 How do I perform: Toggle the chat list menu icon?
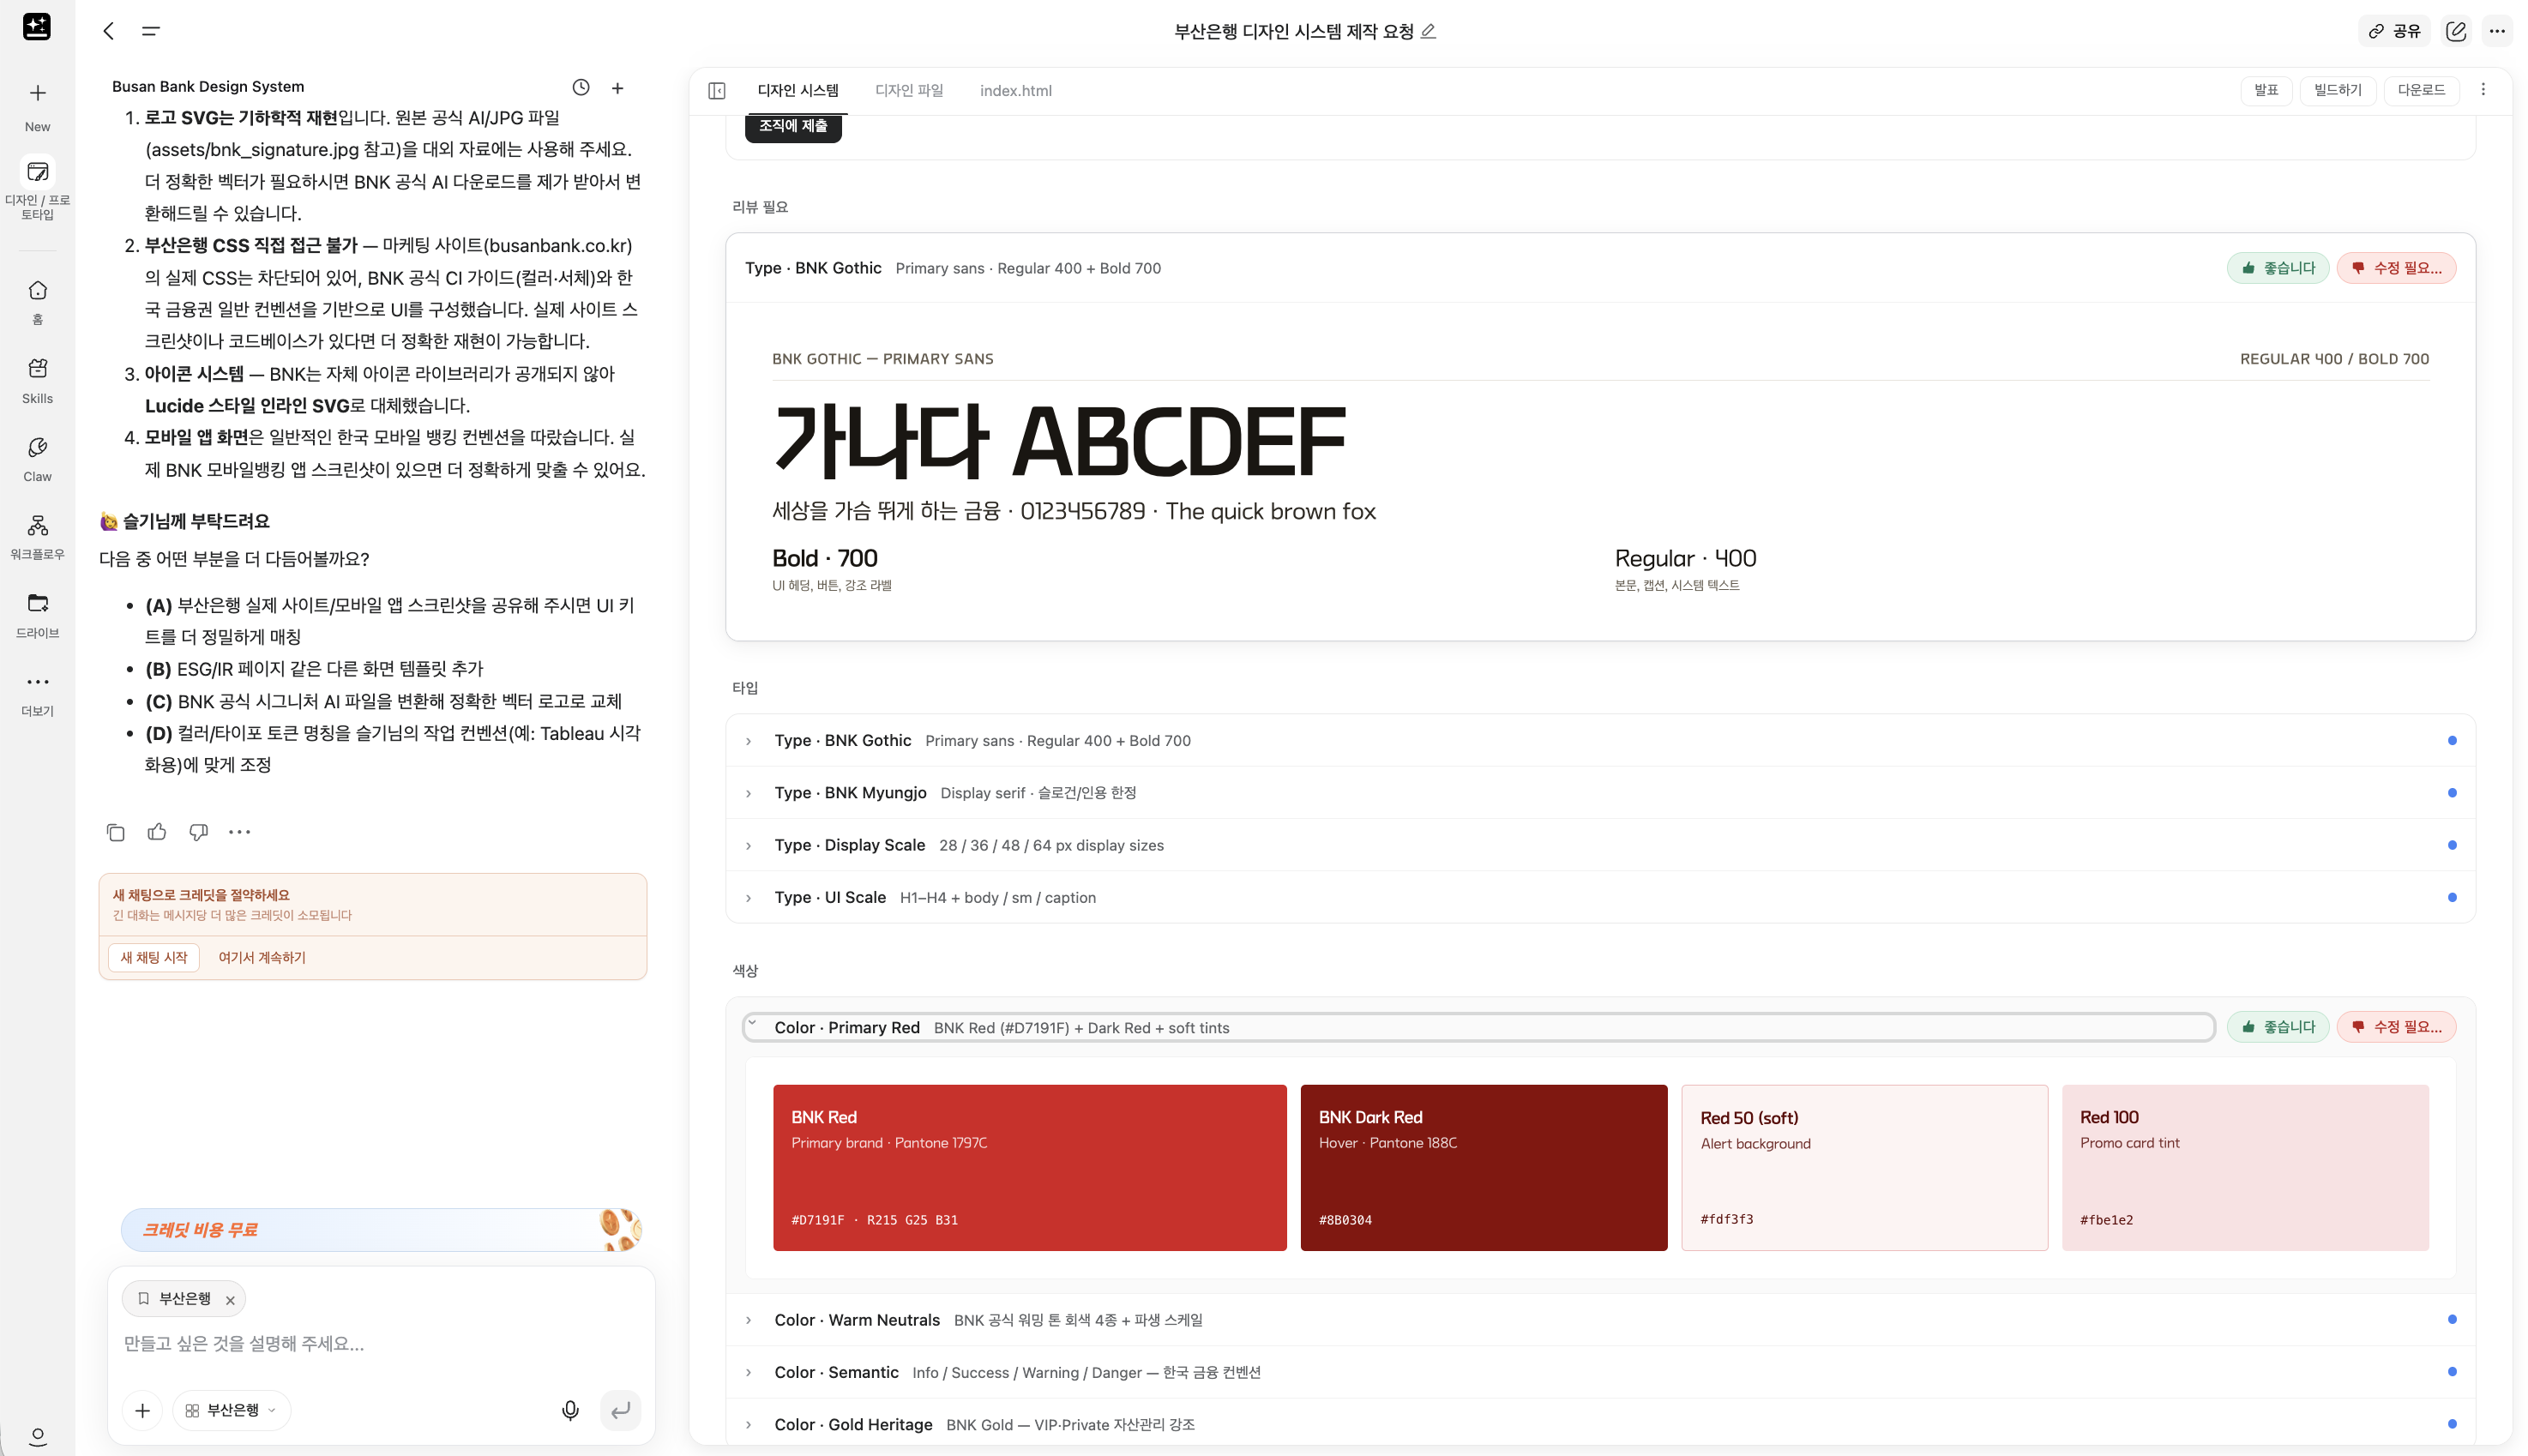coord(151,31)
